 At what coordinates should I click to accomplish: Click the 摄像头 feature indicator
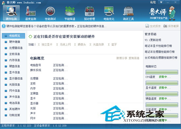pos(80,44)
